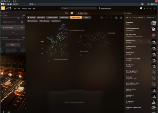Toggle Electric Guitar Pre-EQ power button
Image resolution: width=158 pixels, height=113 pixels.
point(22,22)
